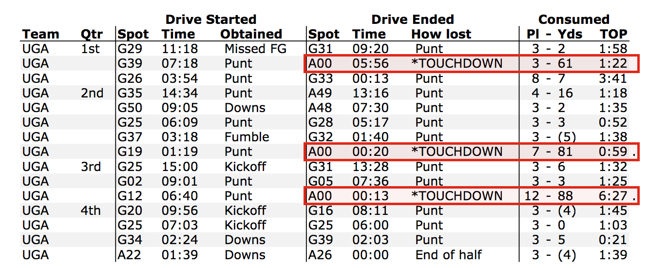The height and width of the screenshot is (268, 648).
Task: Select the TOUCHDOWN entry ending at 00:20
Action: (457, 152)
